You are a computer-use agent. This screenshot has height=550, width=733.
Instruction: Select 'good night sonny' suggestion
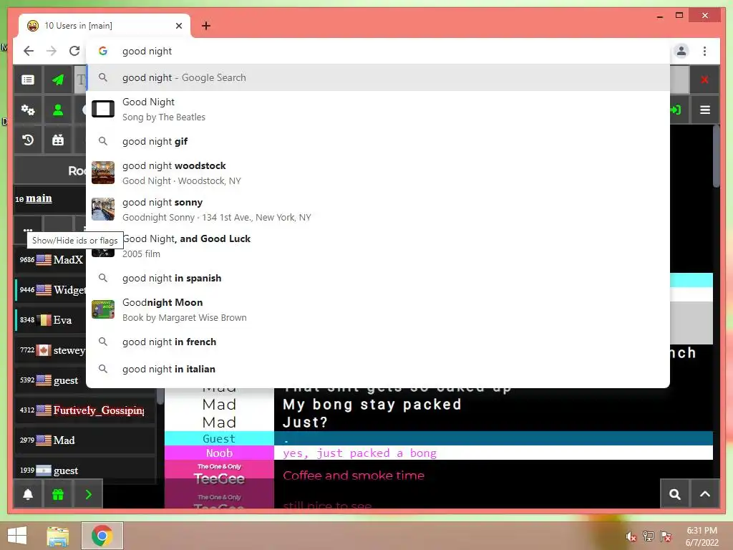[378, 209]
